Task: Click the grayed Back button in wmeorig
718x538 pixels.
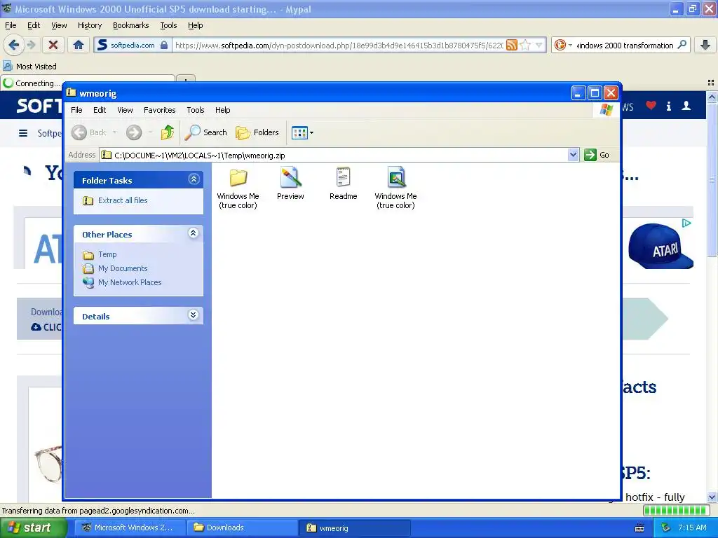Action: (90, 132)
